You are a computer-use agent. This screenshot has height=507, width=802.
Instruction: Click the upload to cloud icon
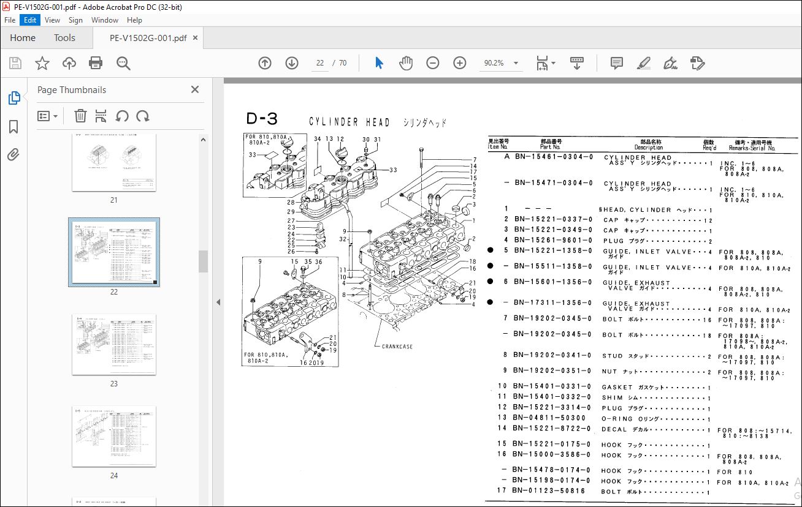click(x=69, y=63)
